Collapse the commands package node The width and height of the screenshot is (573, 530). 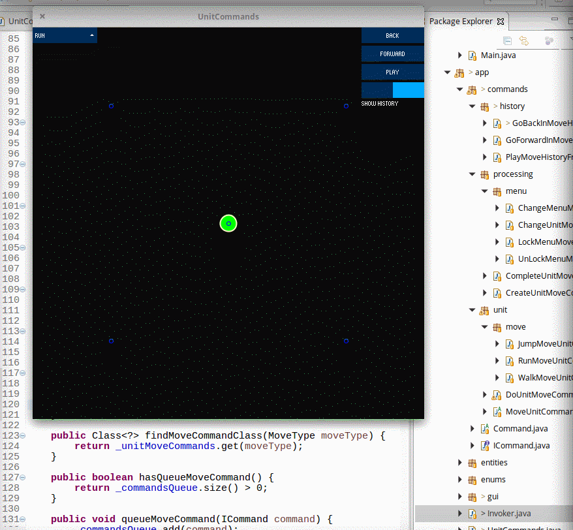(459, 89)
